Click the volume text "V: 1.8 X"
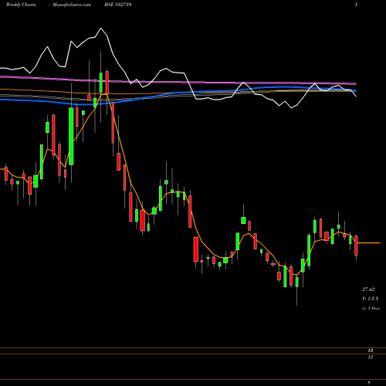386x386 pixels. (371, 299)
